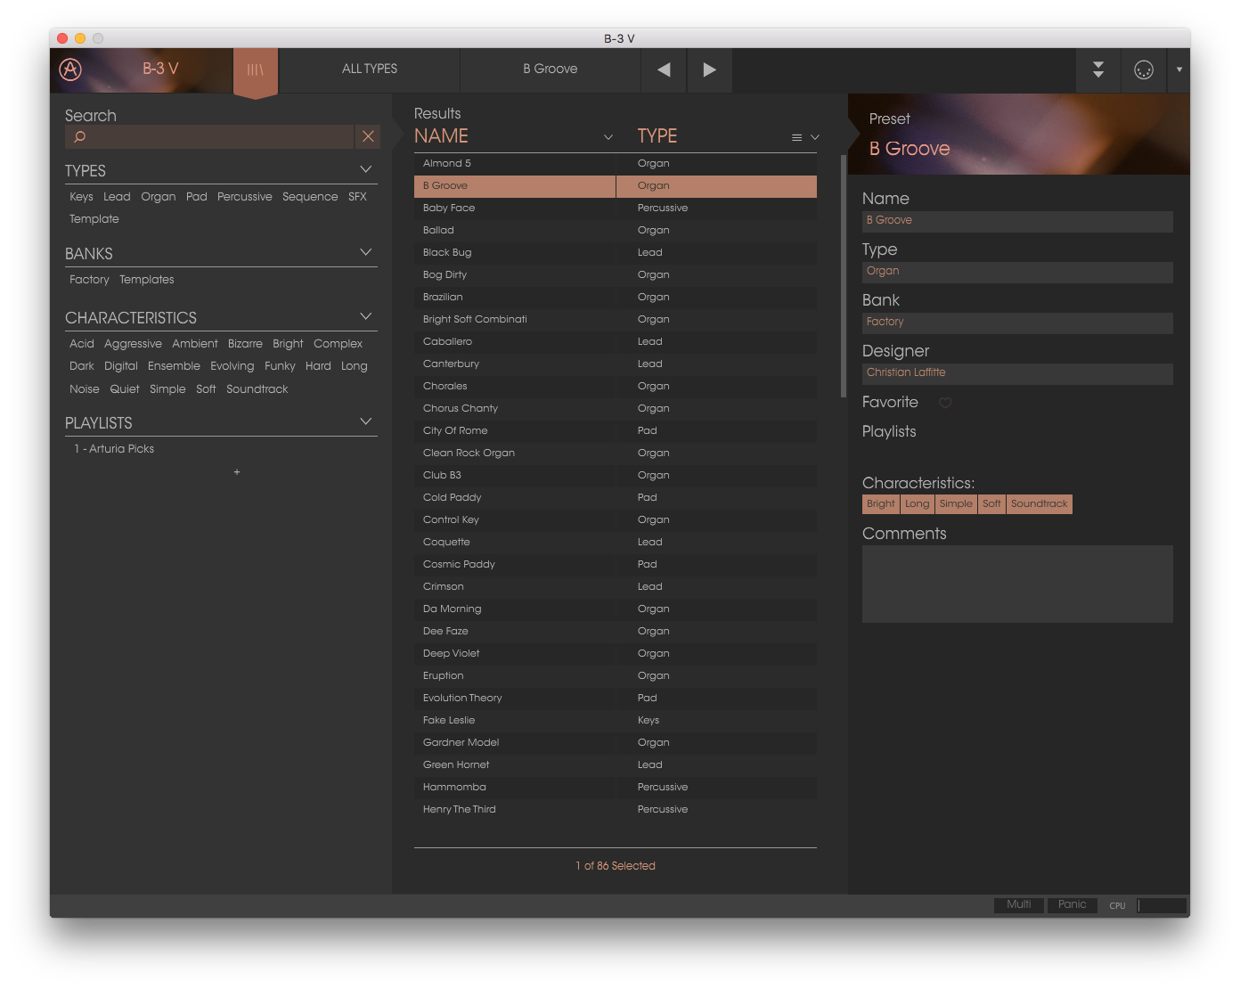
Task: Select Canterbury preset row
Action: click(x=616, y=364)
